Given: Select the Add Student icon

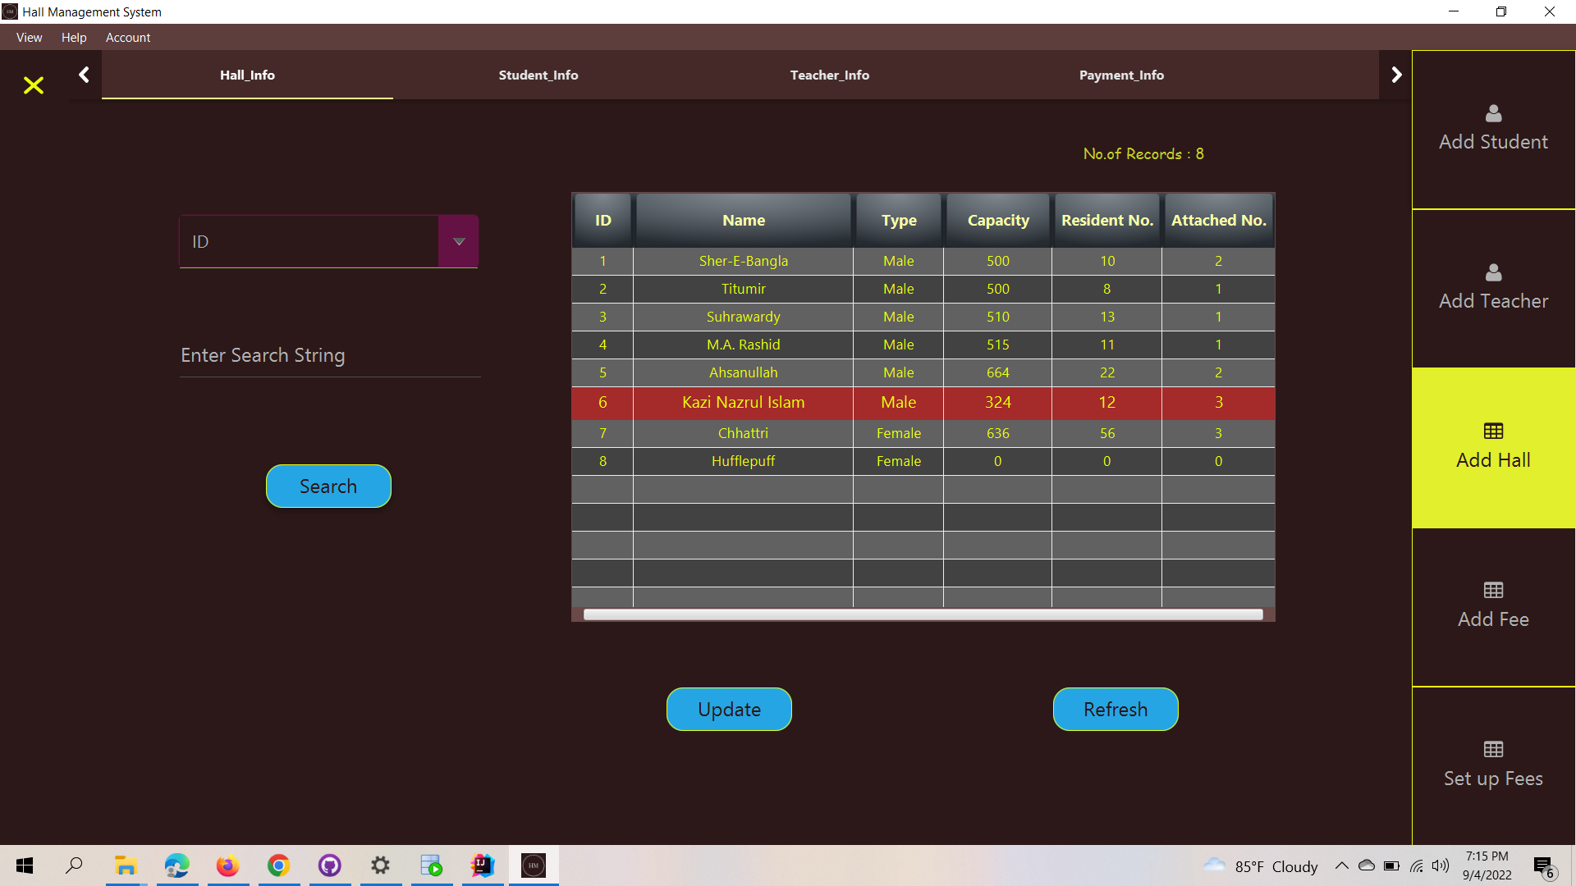Looking at the screenshot, I should [1492, 114].
